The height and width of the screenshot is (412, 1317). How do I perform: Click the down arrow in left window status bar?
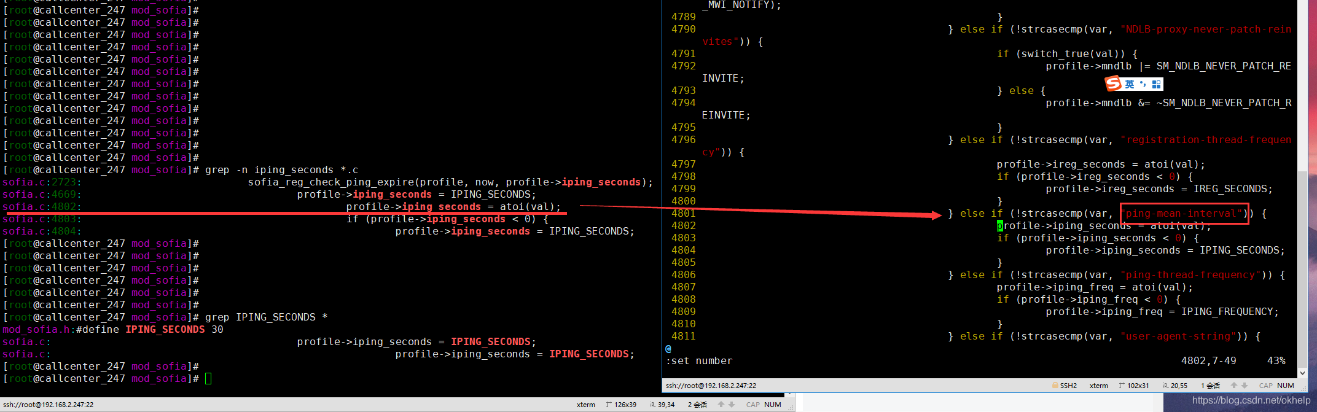[x=732, y=405]
